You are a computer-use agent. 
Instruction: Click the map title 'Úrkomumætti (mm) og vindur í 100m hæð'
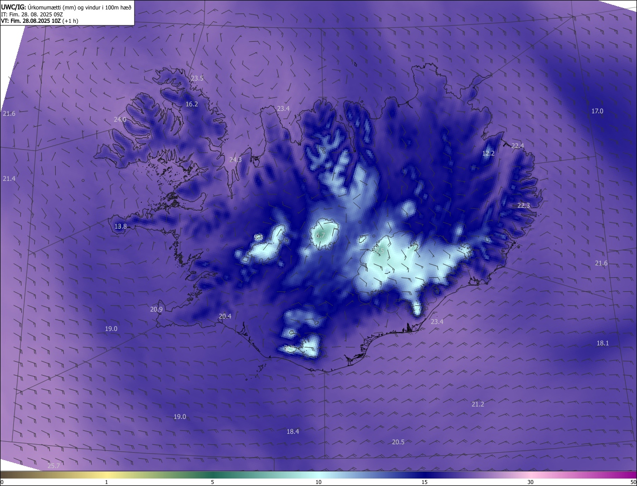coord(80,7)
